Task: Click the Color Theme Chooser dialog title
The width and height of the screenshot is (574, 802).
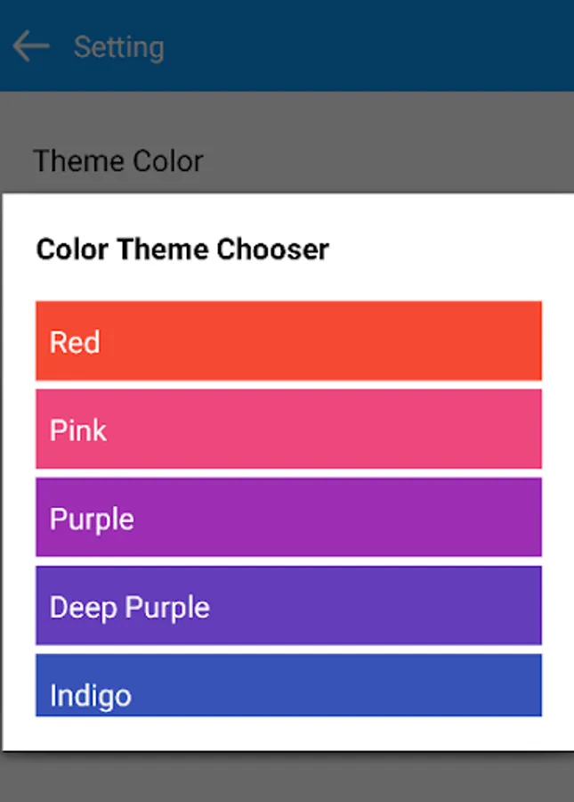Action: (x=182, y=250)
